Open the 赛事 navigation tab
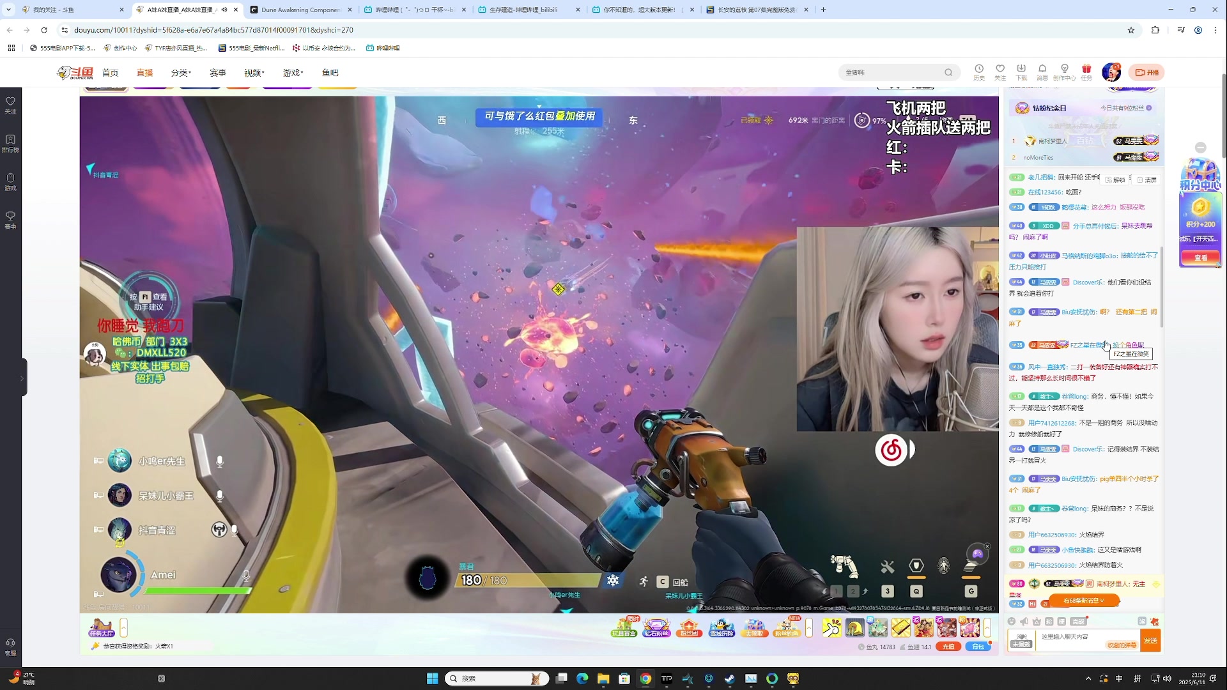 [218, 73]
